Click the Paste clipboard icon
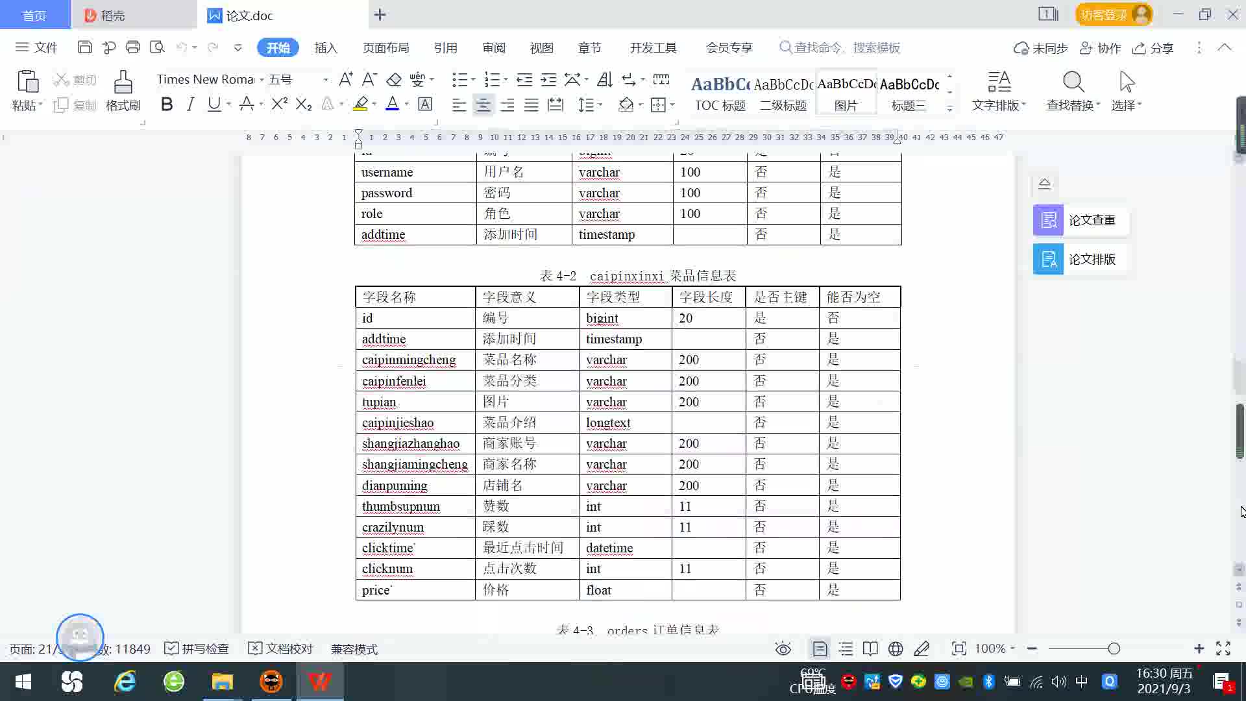The image size is (1246, 701). tap(27, 82)
